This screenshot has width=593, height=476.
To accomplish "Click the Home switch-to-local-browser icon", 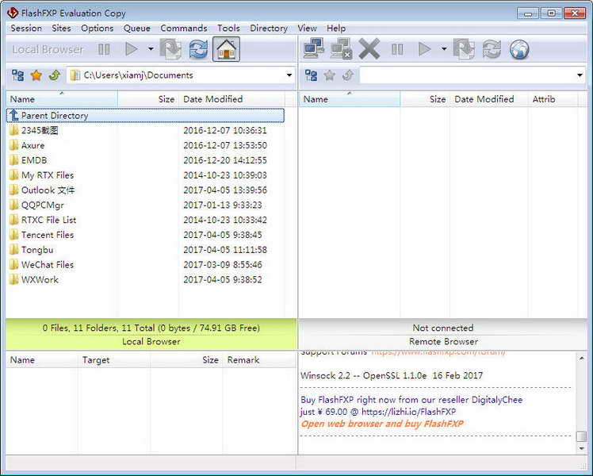I will click(x=226, y=49).
